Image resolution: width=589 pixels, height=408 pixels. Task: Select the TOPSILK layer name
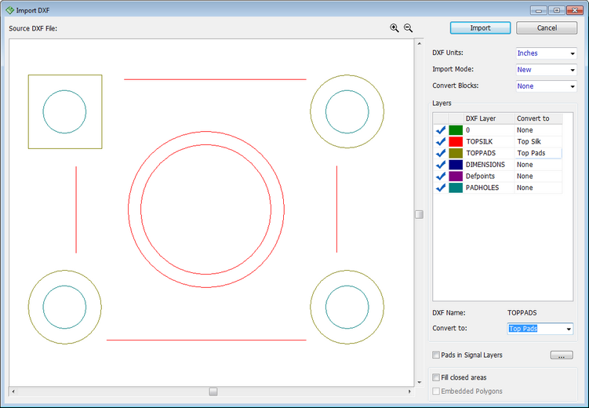pyautogui.click(x=479, y=142)
